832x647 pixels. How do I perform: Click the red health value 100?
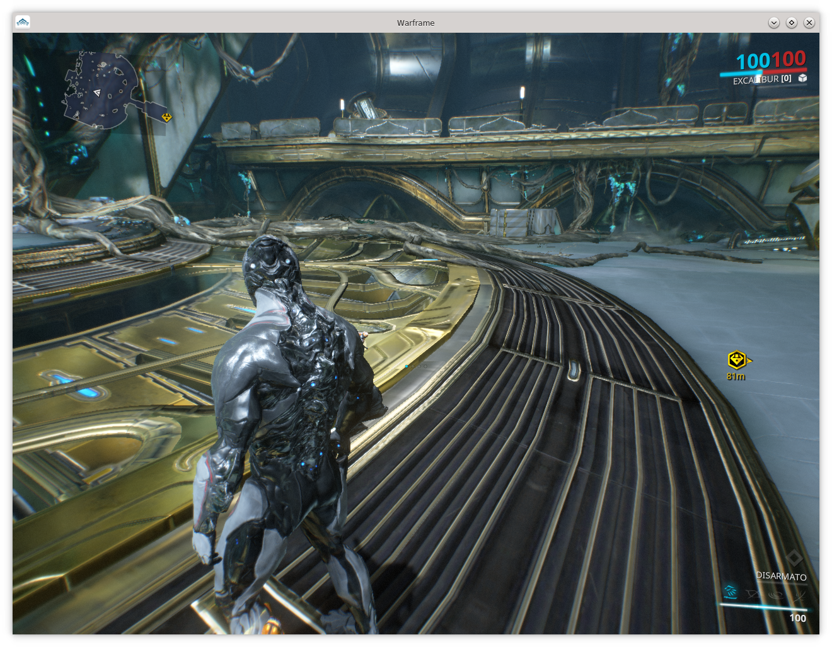tap(789, 59)
